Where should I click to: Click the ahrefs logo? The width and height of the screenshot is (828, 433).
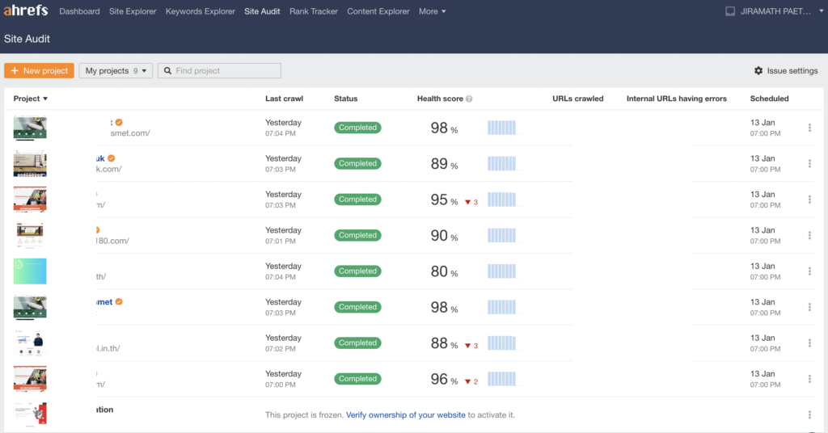point(26,11)
